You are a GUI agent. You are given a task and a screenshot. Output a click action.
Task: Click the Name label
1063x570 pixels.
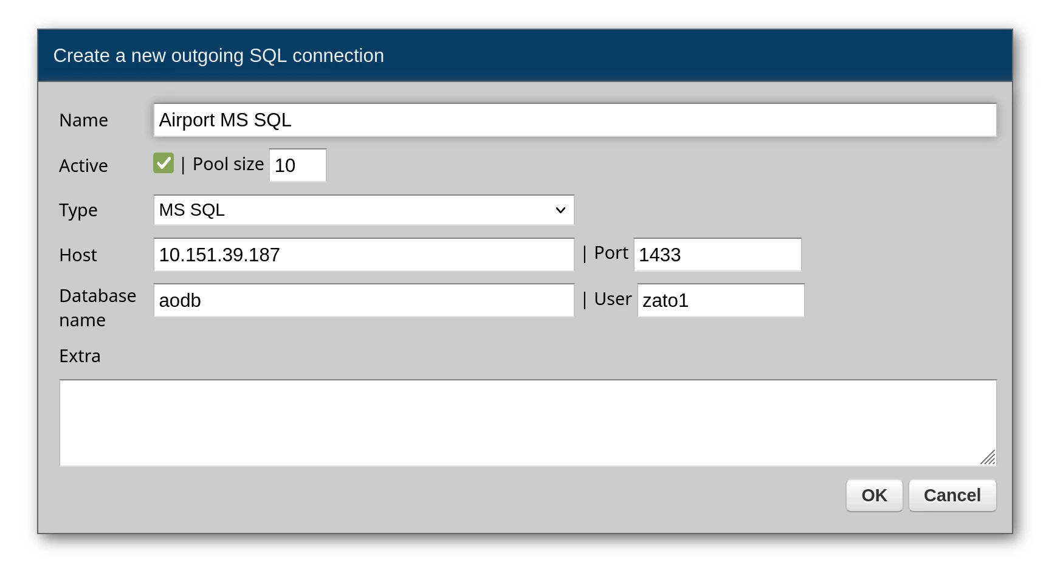[84, 120]
